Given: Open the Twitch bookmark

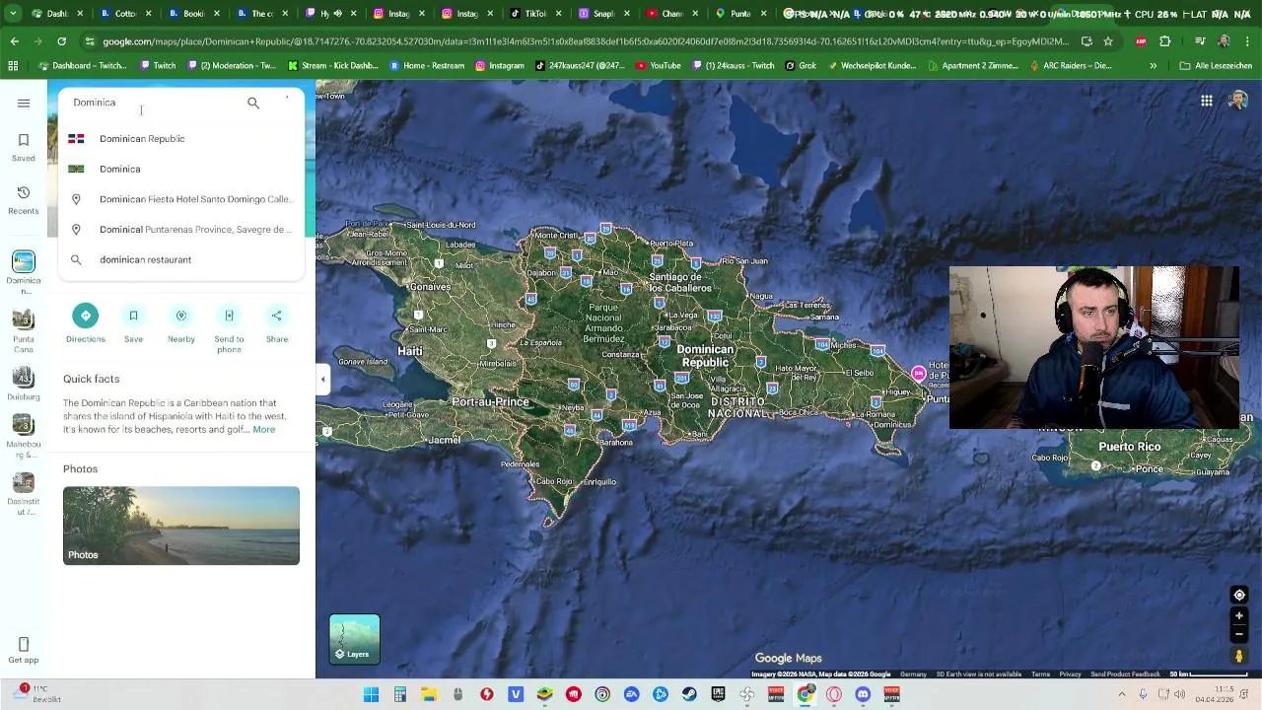Looking at the screenshot, I should 158,66.
